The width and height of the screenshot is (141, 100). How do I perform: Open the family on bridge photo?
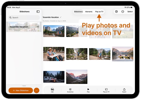54,31
